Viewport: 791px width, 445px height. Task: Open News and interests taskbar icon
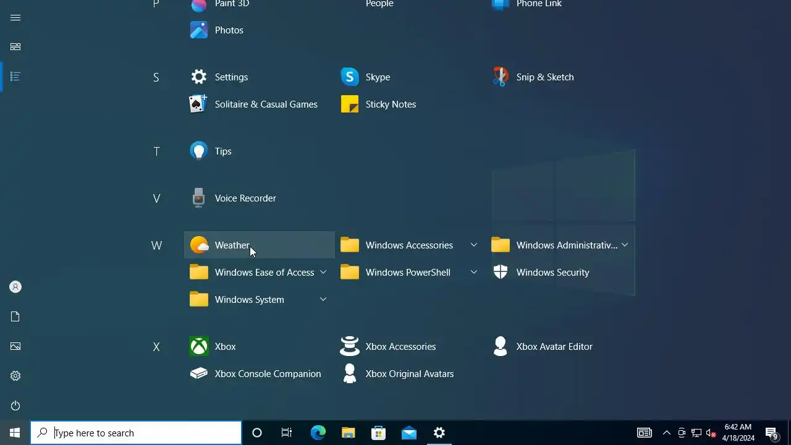coord(645,433)
